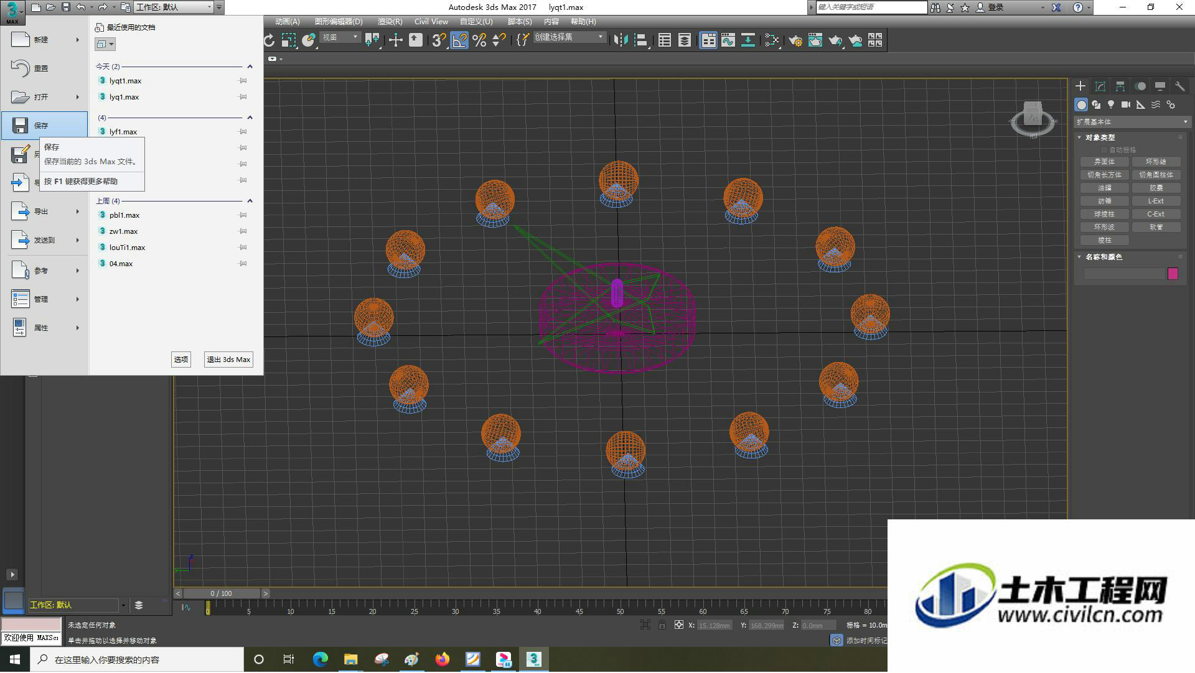Click the L-Ext object type button
Screen dimensions: 1195x673
tap(1156, 201)
